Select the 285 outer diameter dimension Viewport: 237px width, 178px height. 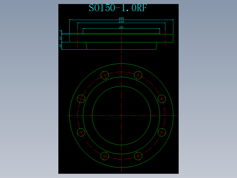tap(121, 18)
